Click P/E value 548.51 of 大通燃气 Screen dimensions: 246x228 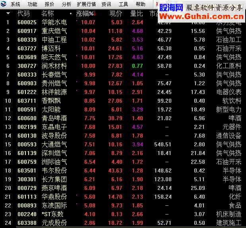pyautogui.click(x=163, y=144)
